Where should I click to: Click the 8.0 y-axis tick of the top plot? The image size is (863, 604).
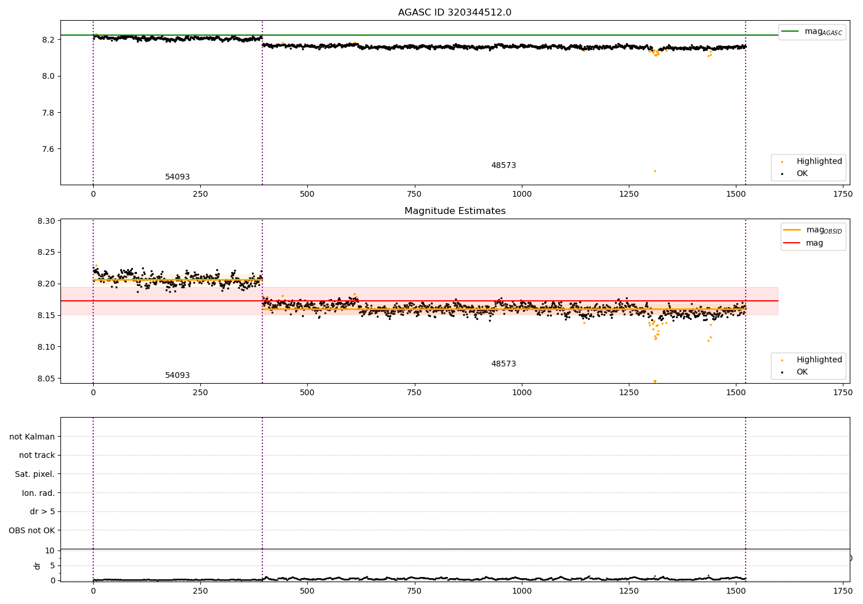pos(47,76)
